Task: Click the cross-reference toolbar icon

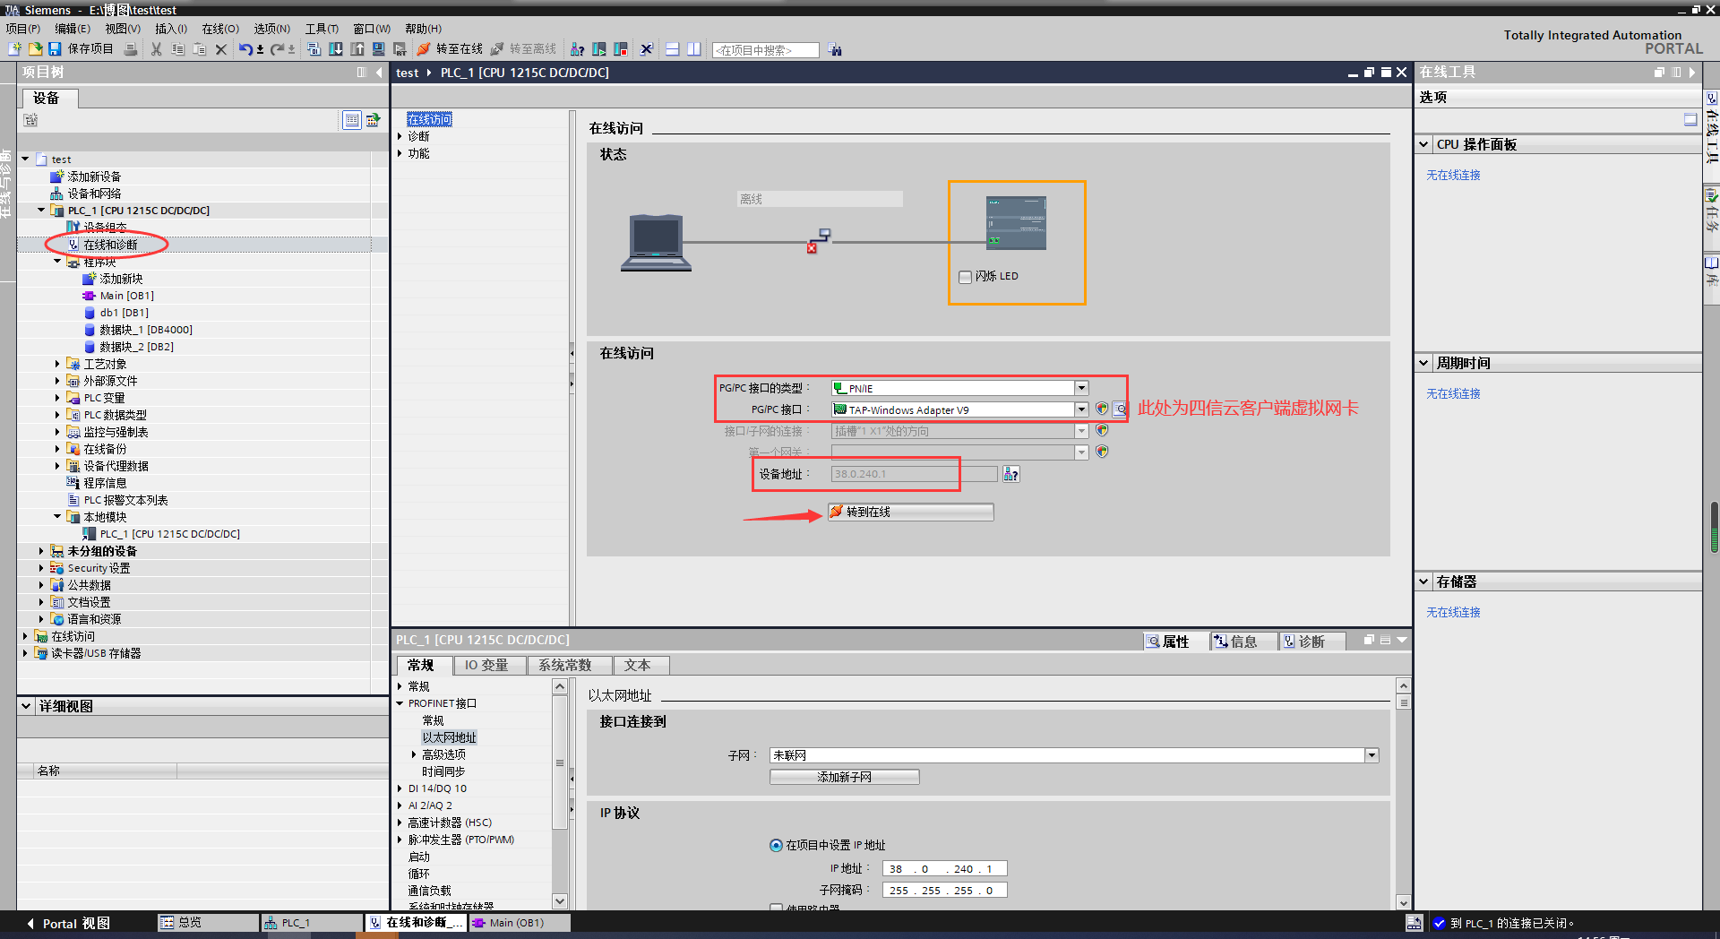Action: (x=646, y=49)
